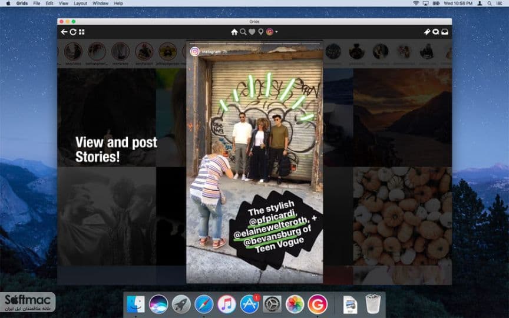Open the Window menu
This screenshot has width=509, height=318.
click(100, 4)
